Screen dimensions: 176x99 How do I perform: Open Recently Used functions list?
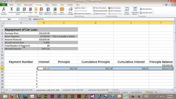(x=18, y=11)
